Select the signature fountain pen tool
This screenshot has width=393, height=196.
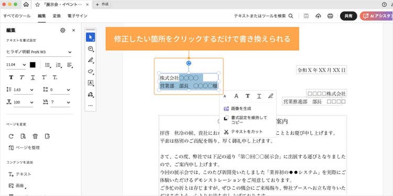click(x=91, y=95)
